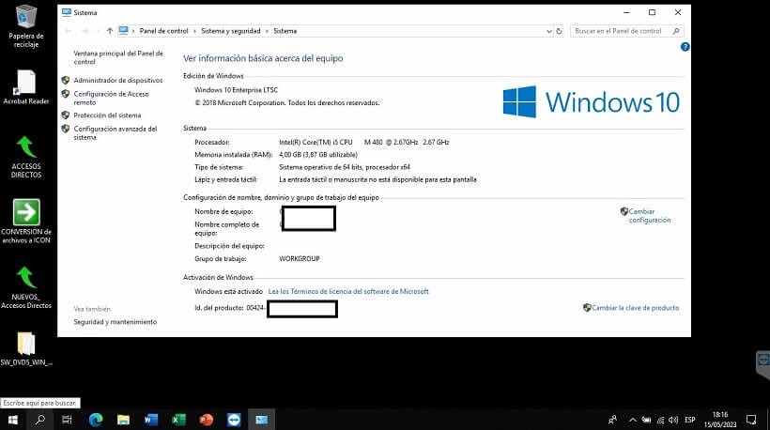Show hidden tray icons chevron

tap(633, 420)
